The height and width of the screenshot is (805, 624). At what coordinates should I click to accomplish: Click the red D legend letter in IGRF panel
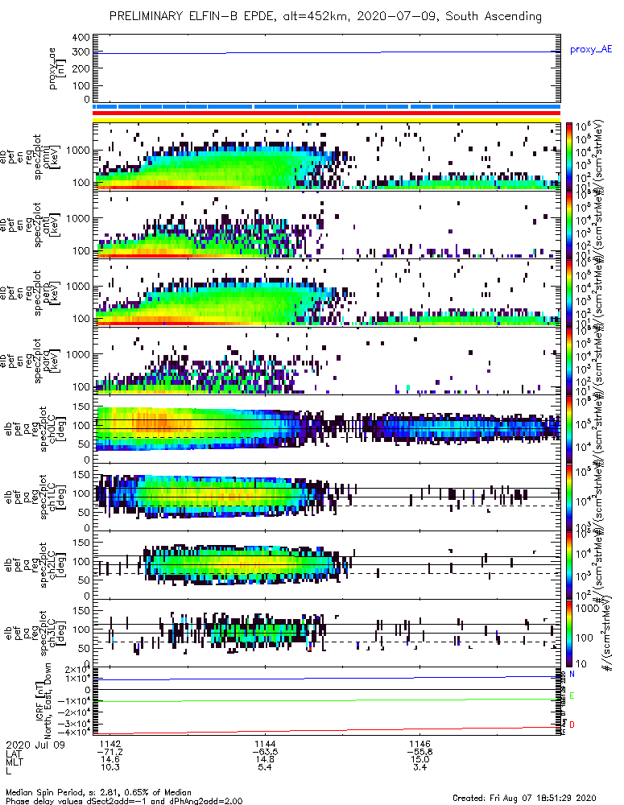click(x=572, y=724)
